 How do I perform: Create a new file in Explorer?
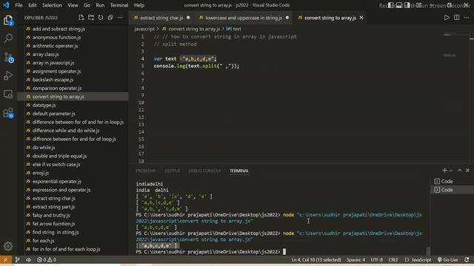coord(81,18)
